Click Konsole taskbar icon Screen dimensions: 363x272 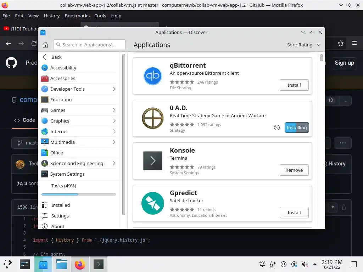[99, 264]
